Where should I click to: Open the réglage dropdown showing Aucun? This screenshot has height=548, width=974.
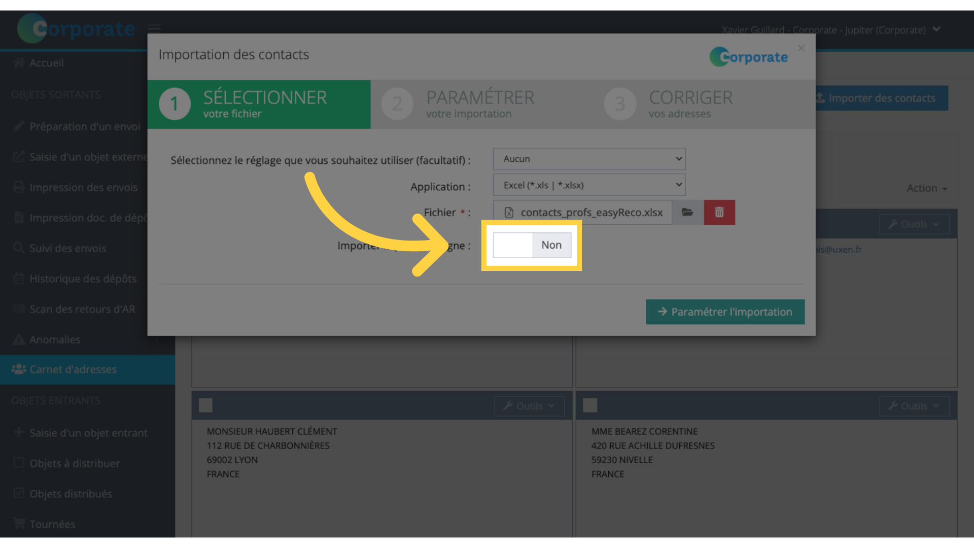[x=589, y=159]
